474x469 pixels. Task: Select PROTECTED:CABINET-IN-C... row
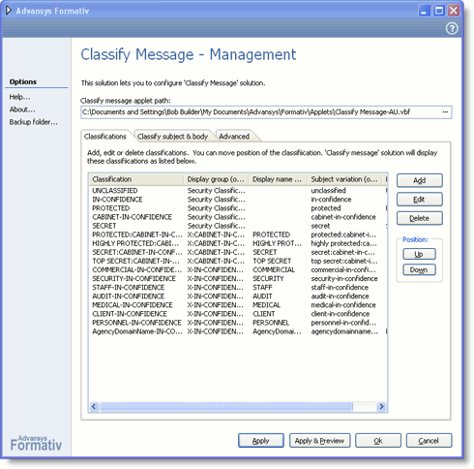pyautogui.click(x=238, y=234)
